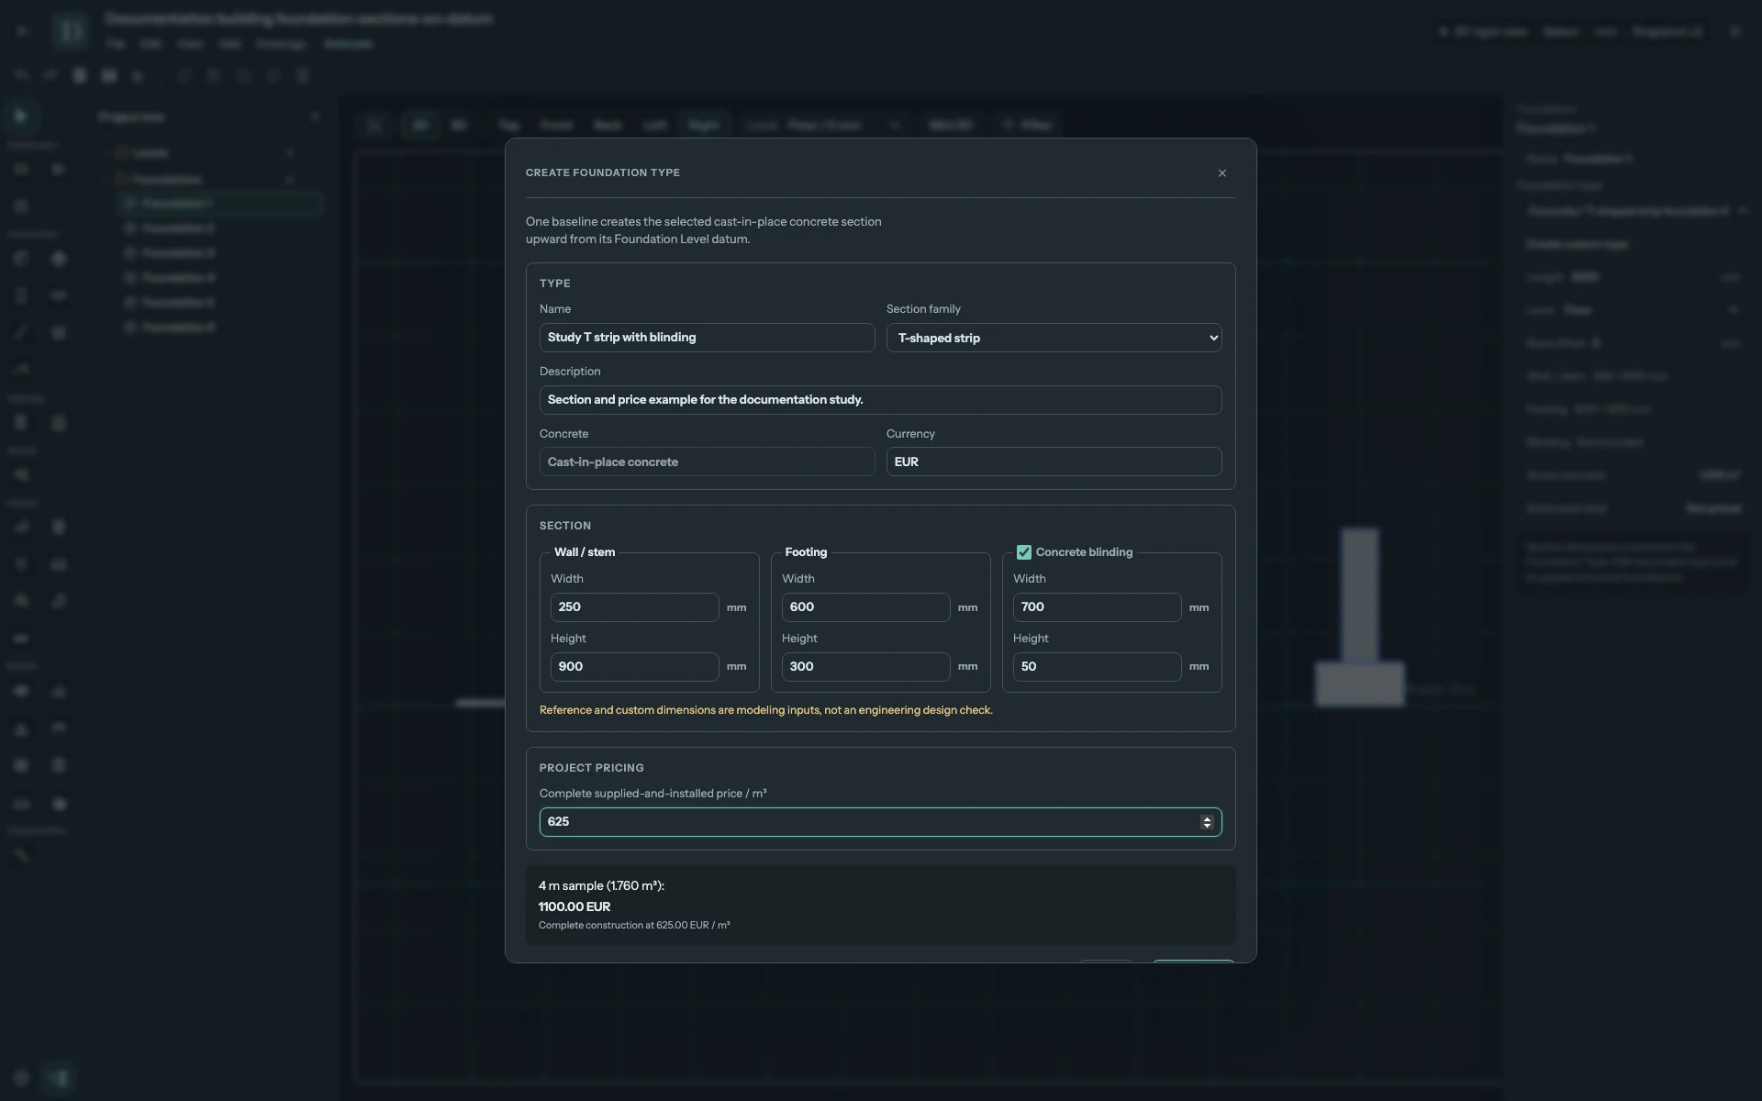
Task: Select the Wall / stem Height field
Action: pyautogui.click(x=634, y=667)
